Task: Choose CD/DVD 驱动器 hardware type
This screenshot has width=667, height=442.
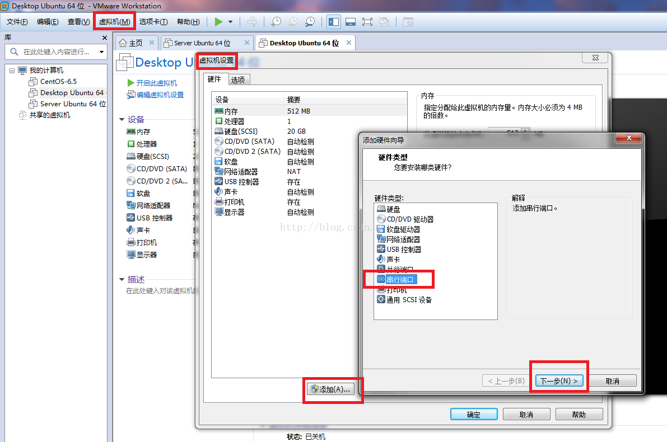Action: point(405,219)
